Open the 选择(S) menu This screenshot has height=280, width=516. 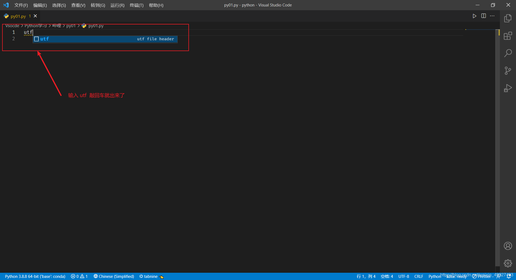click(x=59, y=5)
